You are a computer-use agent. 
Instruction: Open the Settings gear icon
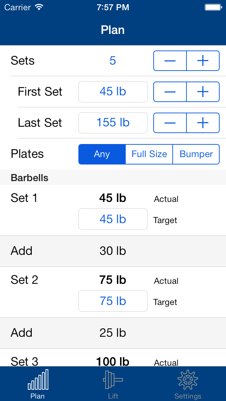pos(188,380)
